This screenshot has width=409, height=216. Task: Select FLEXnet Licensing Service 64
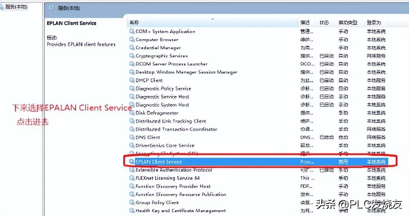point(168,178)
